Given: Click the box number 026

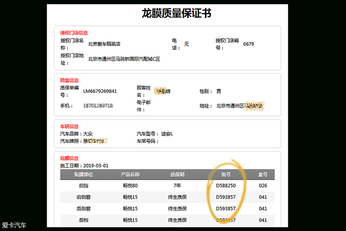Looking at the screenshot, I should click(263, 186).
